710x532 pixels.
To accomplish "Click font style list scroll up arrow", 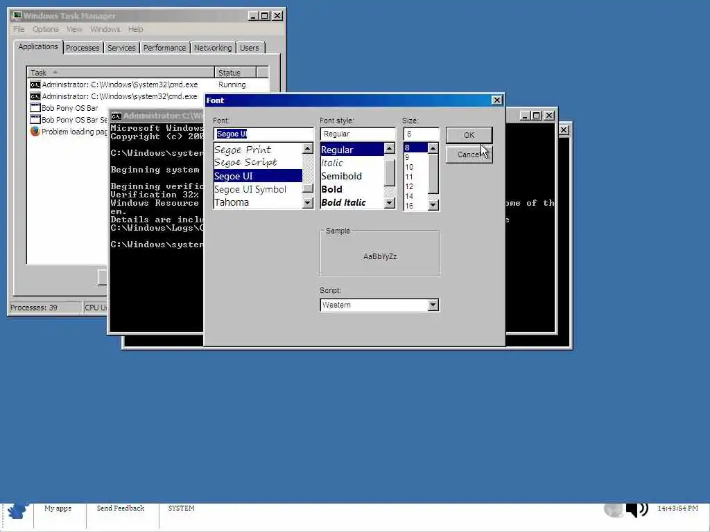I will click(x=390, y=148).
